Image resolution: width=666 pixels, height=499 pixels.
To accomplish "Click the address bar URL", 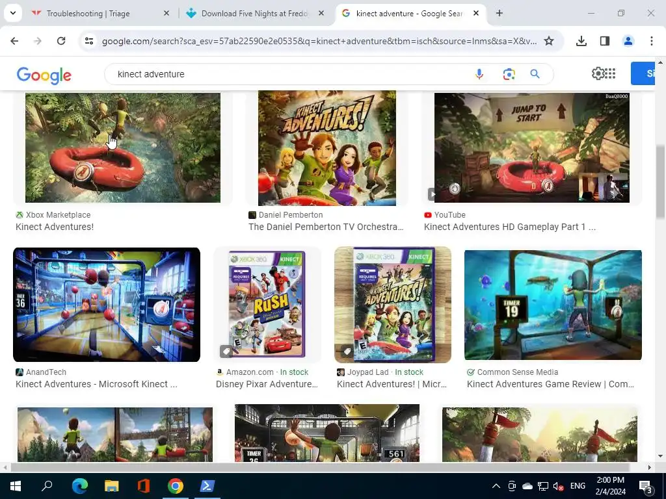I will click(319, 41).
